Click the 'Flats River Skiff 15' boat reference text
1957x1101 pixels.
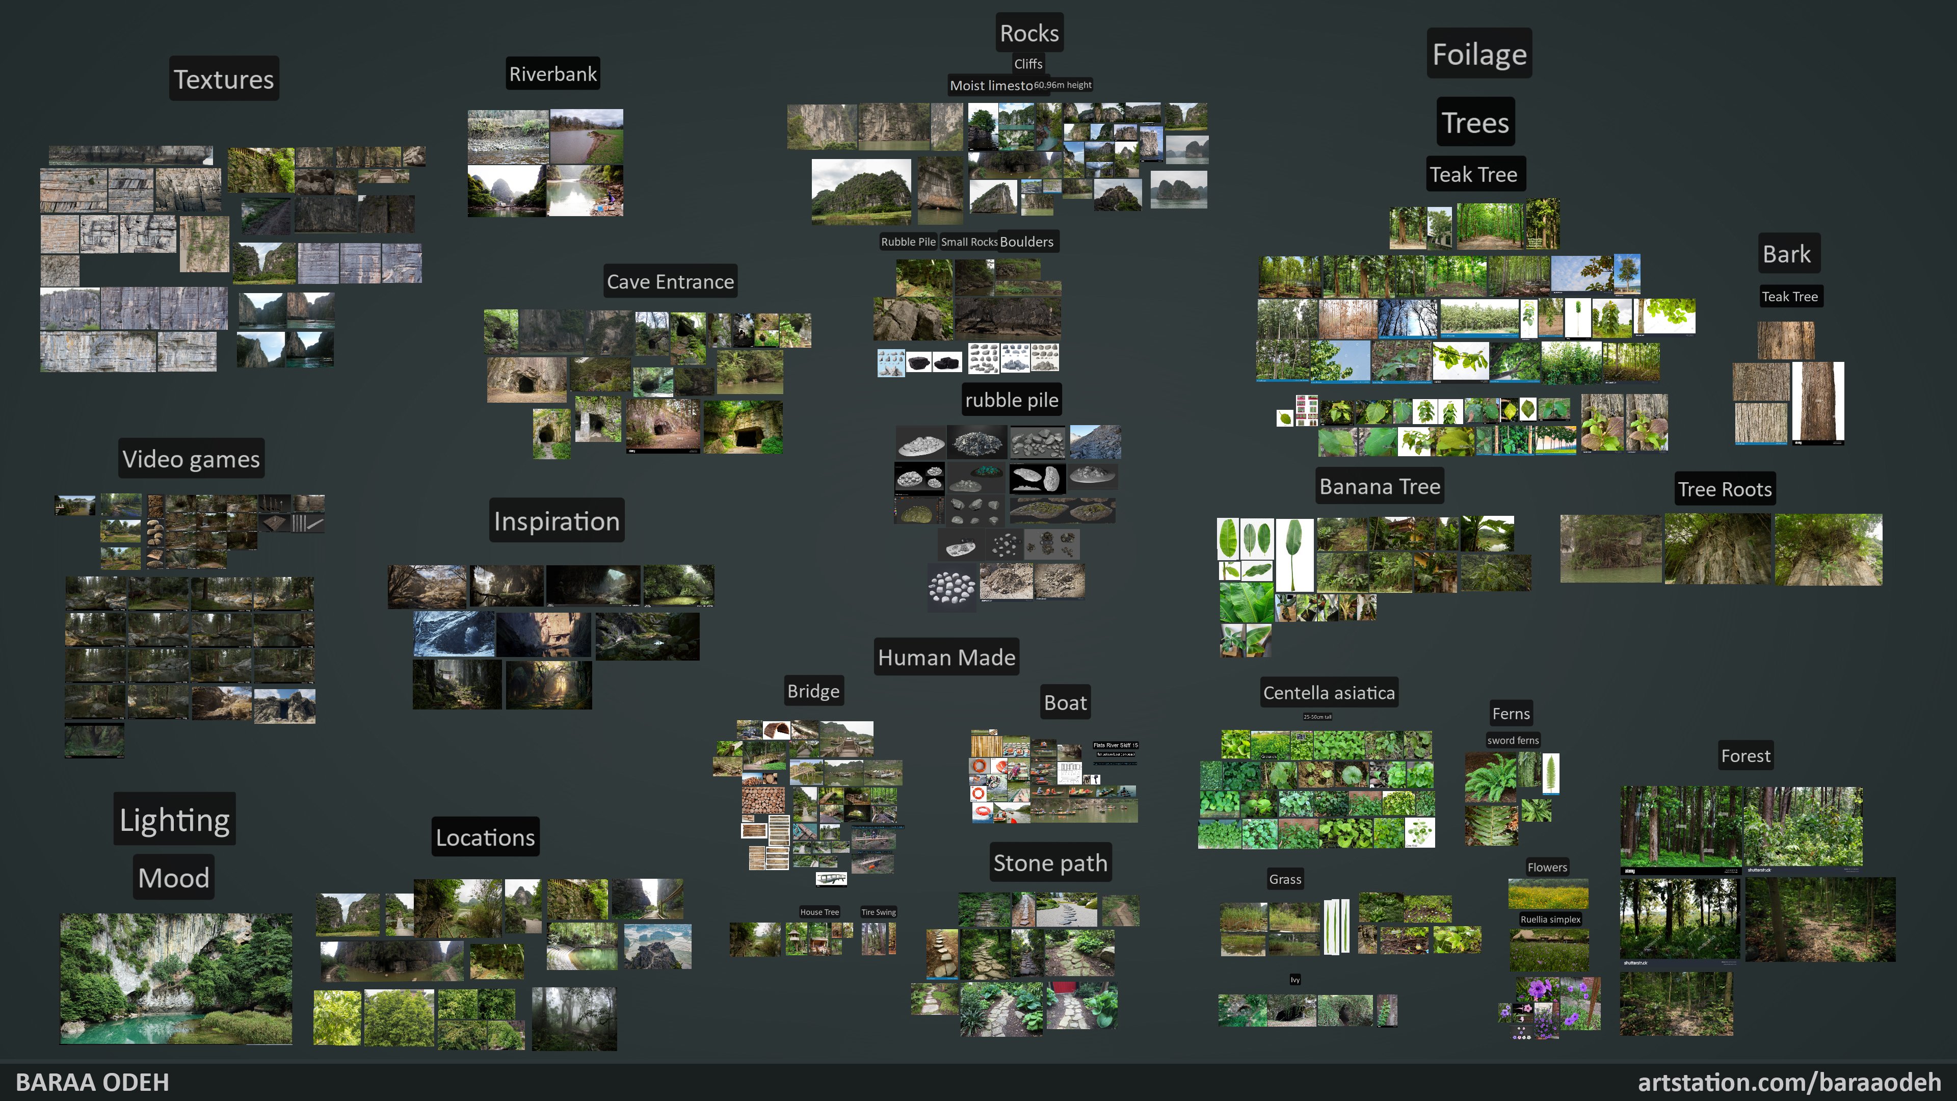[x=1115, y=745]
